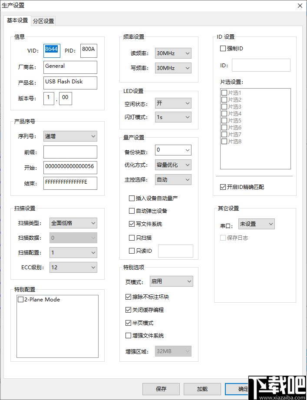Enable the 2-Plane Mode checkbox

coord(21,300)
